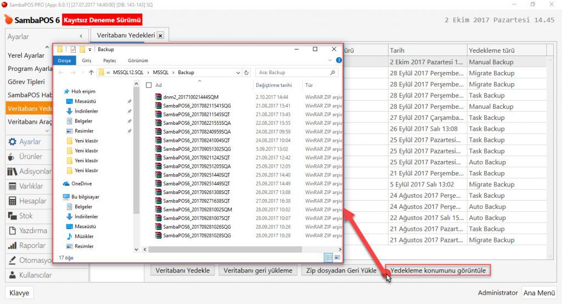
Task: Expand Explorer ribbon chevron
Action: (x=330, y=60)
